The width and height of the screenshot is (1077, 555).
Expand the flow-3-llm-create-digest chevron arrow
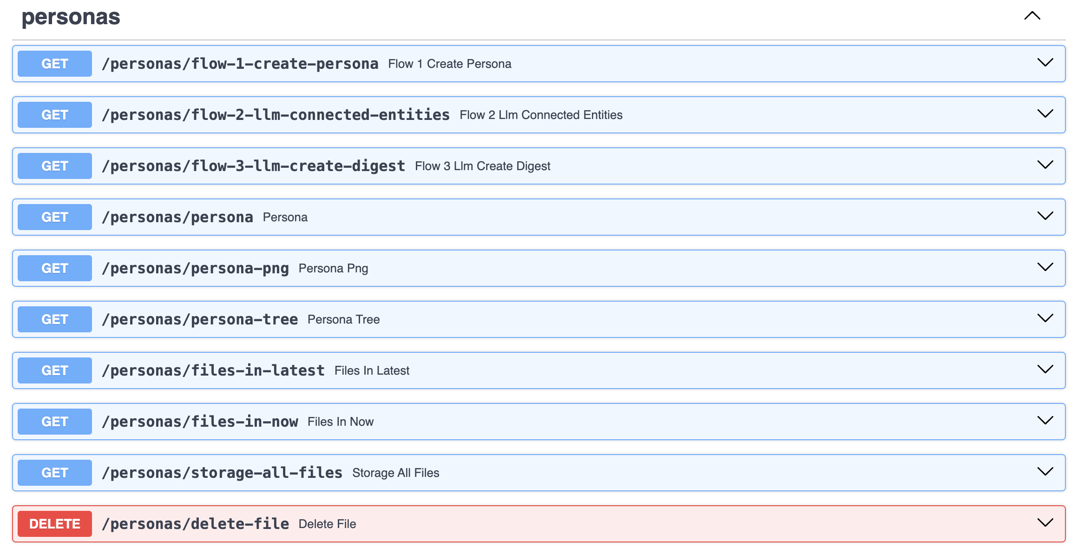click(1045, 165)
